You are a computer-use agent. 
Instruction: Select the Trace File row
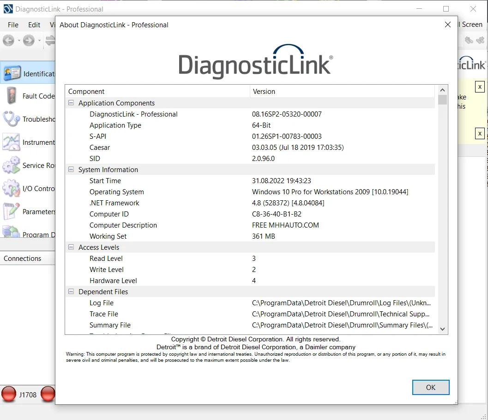point(250,314)
